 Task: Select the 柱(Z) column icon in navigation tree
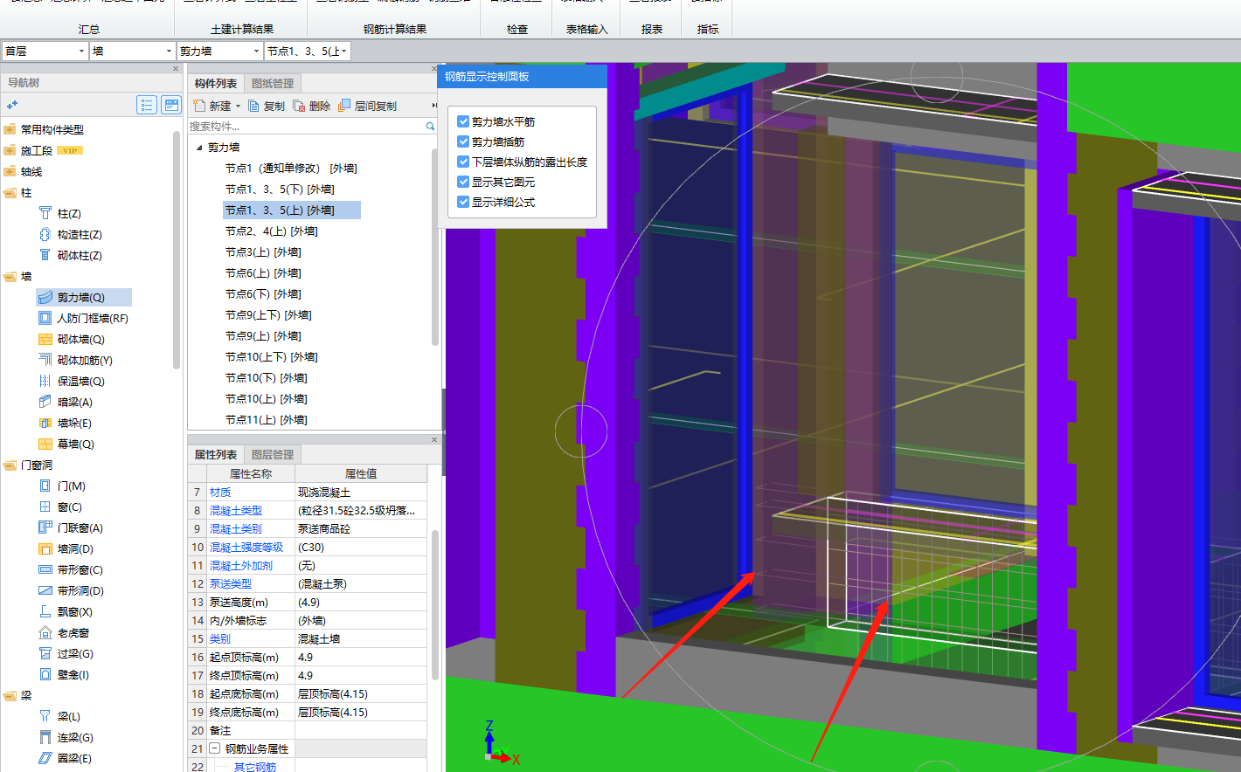point(45,213)
